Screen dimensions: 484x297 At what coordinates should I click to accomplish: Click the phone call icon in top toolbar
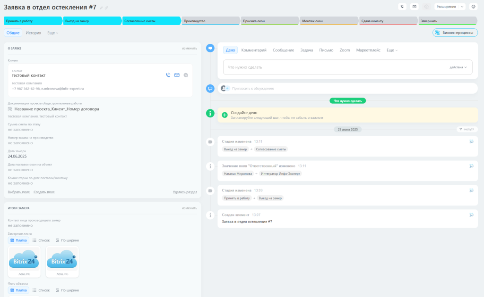[x=402, y=7]
